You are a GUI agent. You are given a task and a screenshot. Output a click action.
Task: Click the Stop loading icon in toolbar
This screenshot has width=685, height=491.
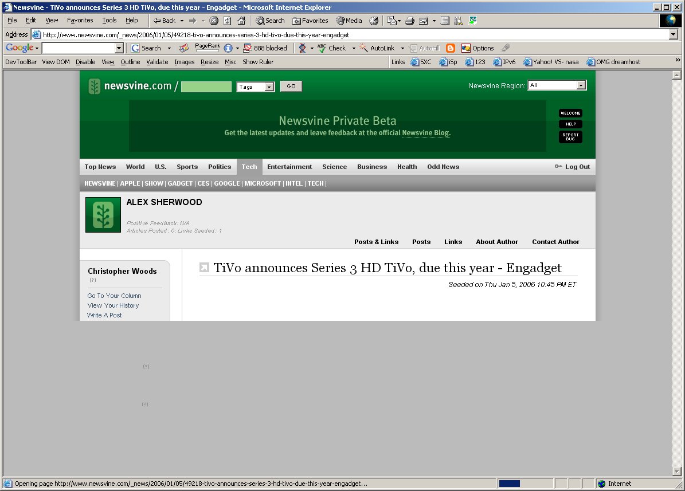tap(214, 21)
